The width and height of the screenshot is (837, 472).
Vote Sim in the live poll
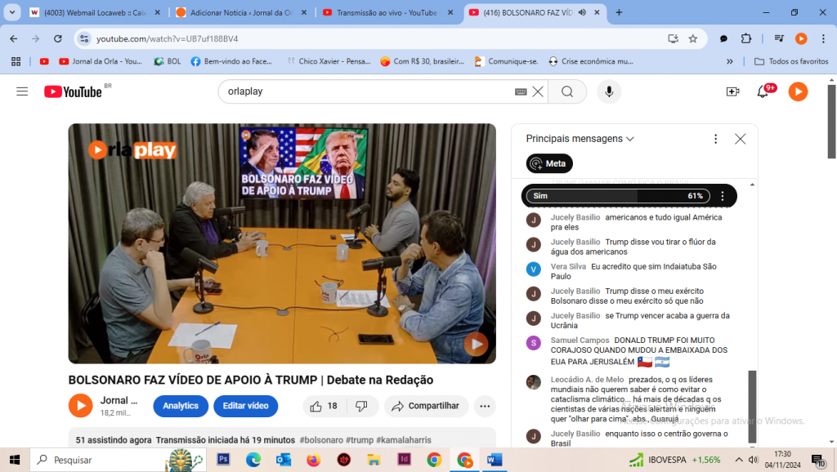pos(618,196)
